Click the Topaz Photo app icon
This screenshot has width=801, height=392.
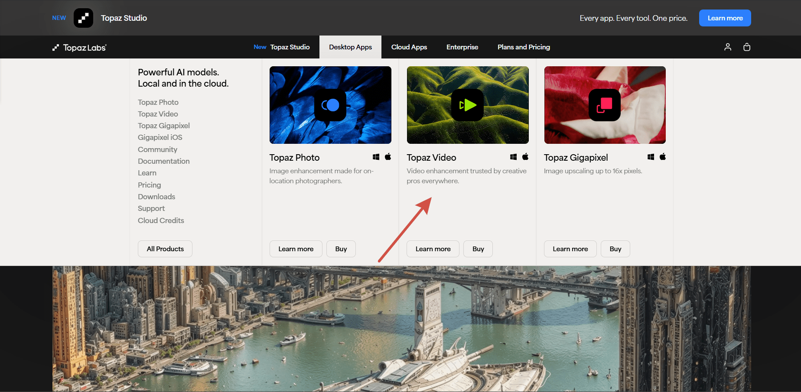pyautogui.click(x=330, y=105)
